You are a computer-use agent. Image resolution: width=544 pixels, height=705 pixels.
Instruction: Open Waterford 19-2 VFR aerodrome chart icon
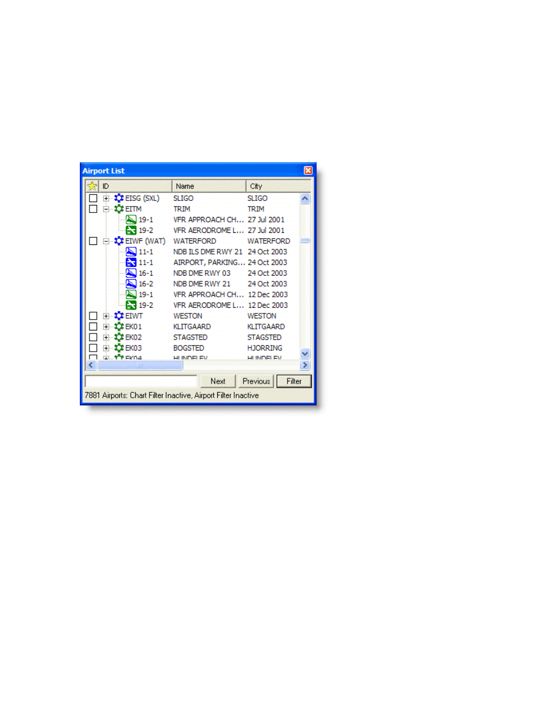[131, 305]
